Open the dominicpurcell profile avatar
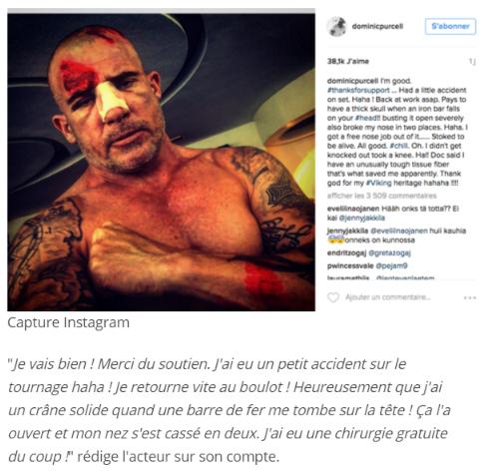This screenshot has height=473, width=489. pos(336,27)
